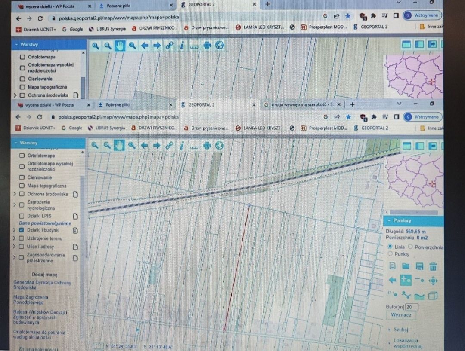Click the print icon in lower window toolbar
The height and width of the screenshot is (351, 465).
pos(207,145)
